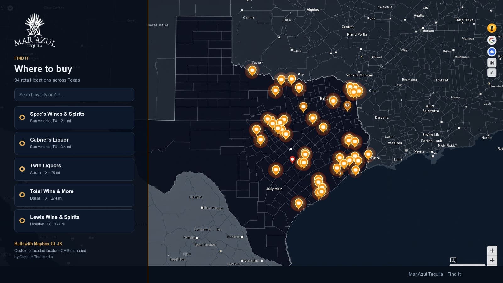Click the store pin below the Foenta label

(x=252, y=71)
